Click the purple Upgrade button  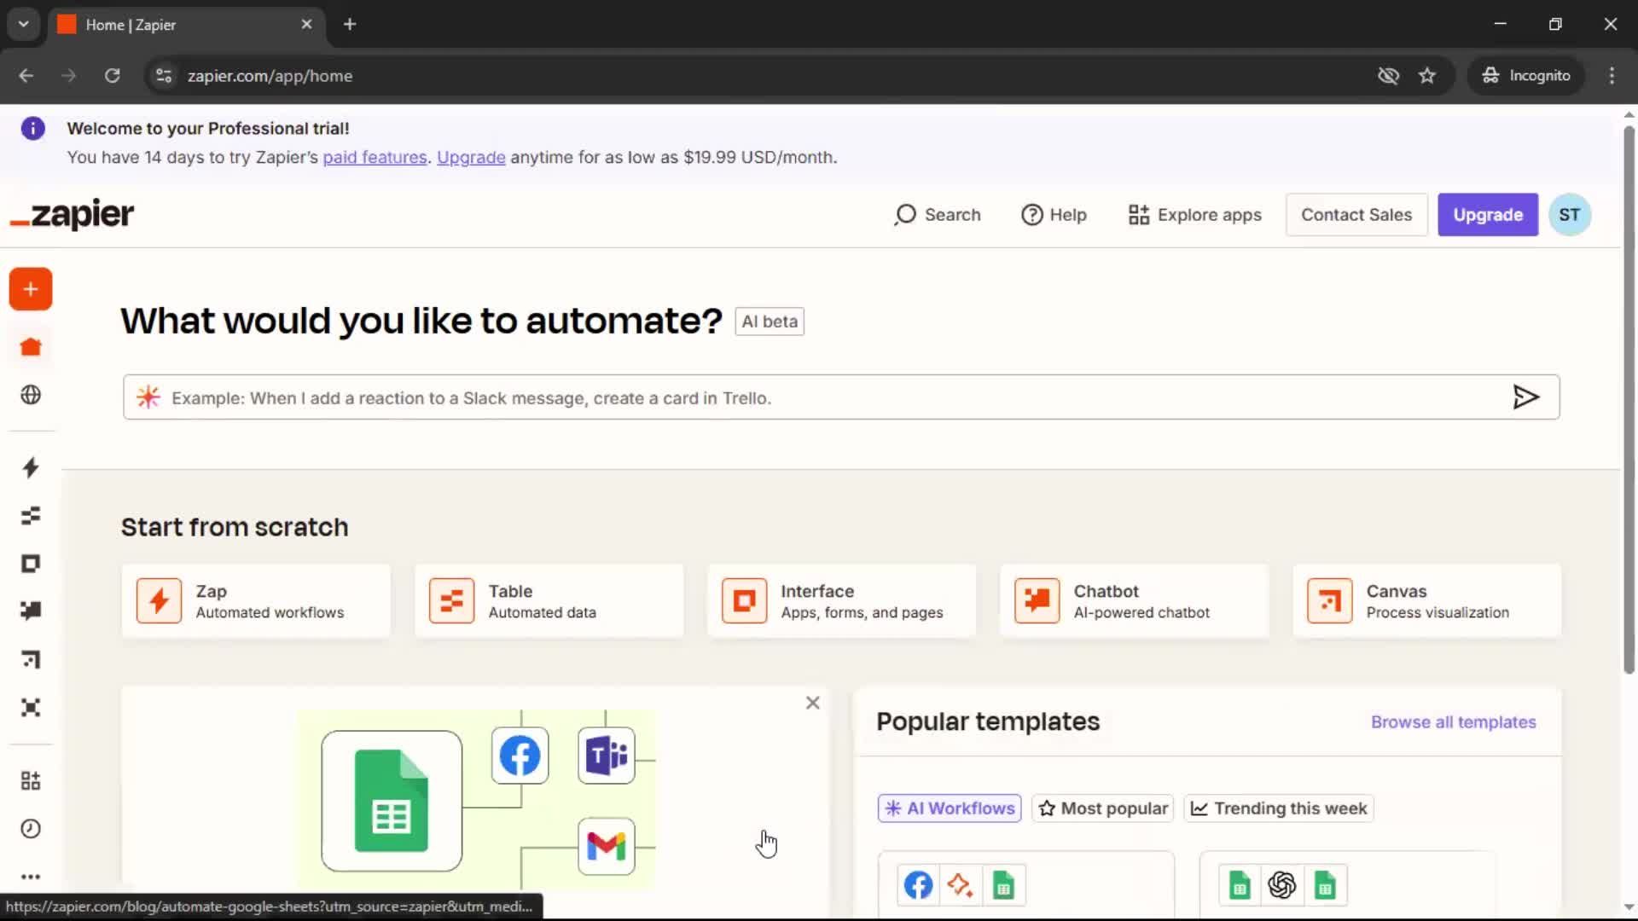click(1488, 215)
